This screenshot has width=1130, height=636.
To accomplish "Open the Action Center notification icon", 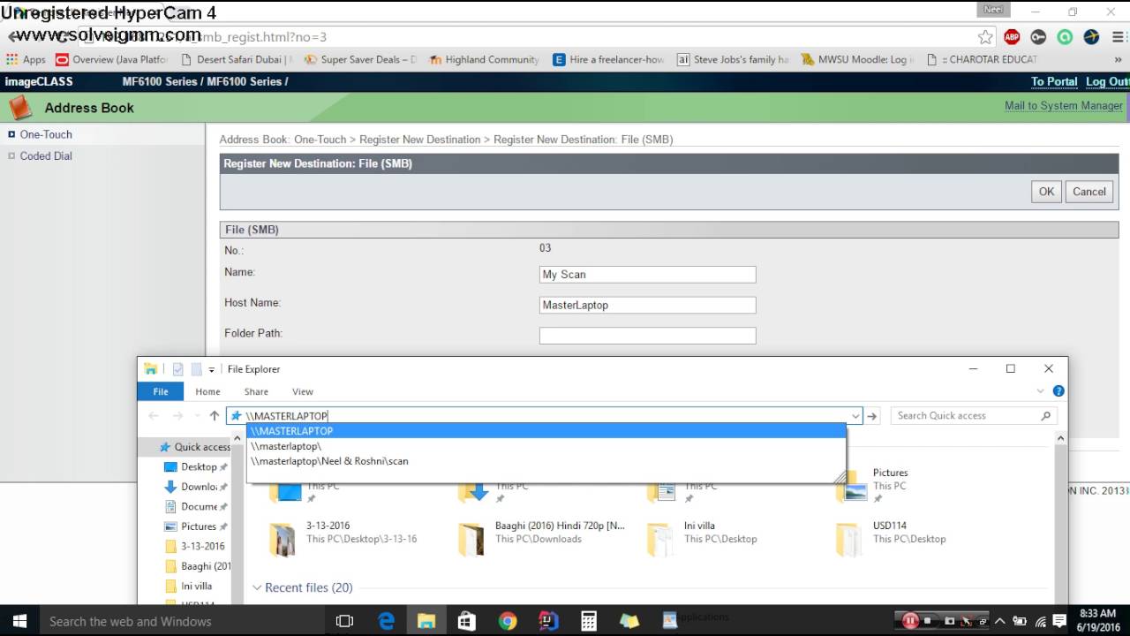I will (x=1059, y=621).
